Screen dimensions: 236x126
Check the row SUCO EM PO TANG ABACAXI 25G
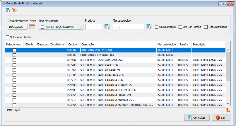14,60
